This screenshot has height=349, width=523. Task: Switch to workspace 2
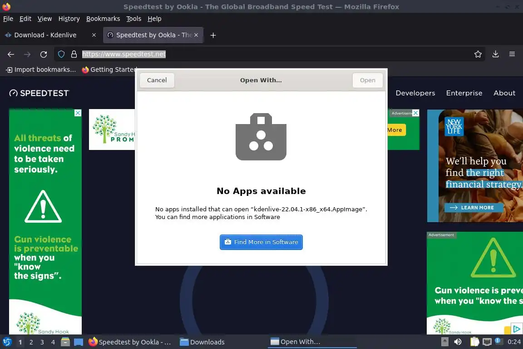pyautogui.click(x=31, y=342)
